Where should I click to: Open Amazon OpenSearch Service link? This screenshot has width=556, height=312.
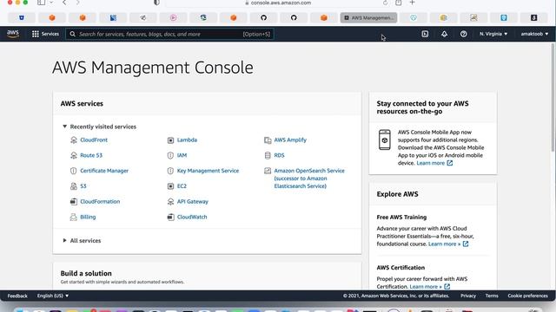click(x=309, y=179)
